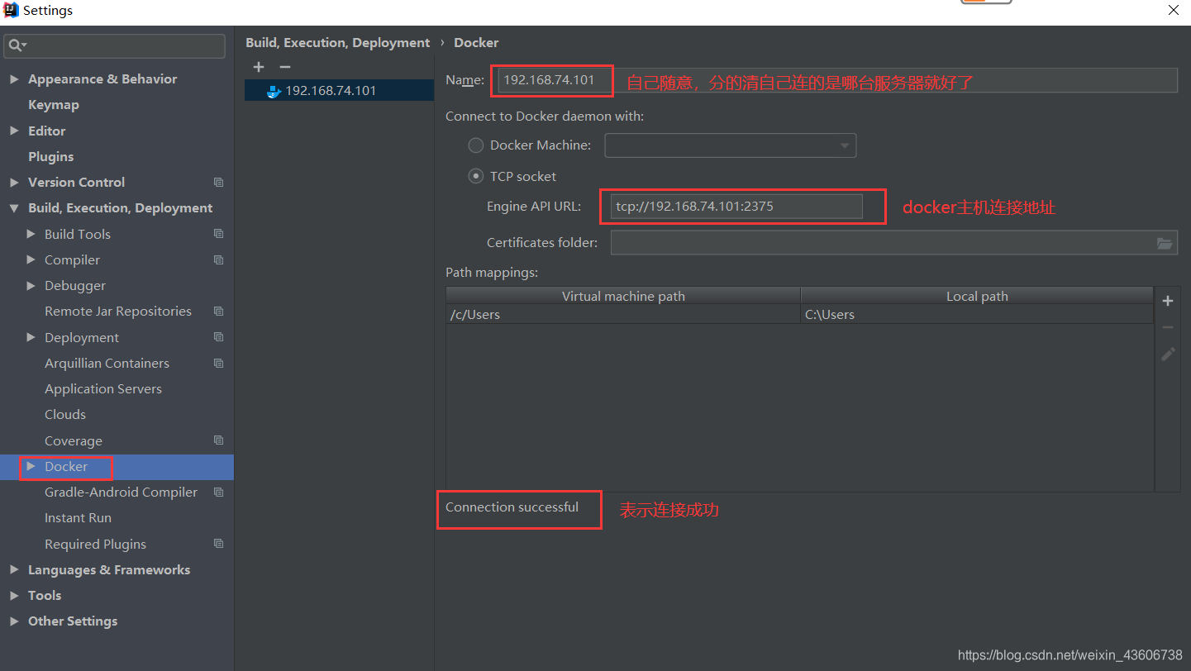1191x671 pixels.
Task: Expand the Debugger arrow
Action: pos(31,285)
